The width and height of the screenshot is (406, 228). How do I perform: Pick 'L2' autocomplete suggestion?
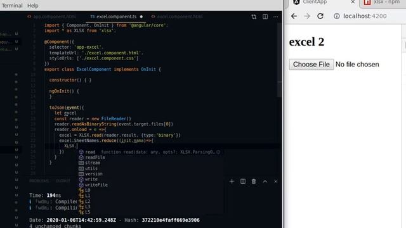coord(151,201)
